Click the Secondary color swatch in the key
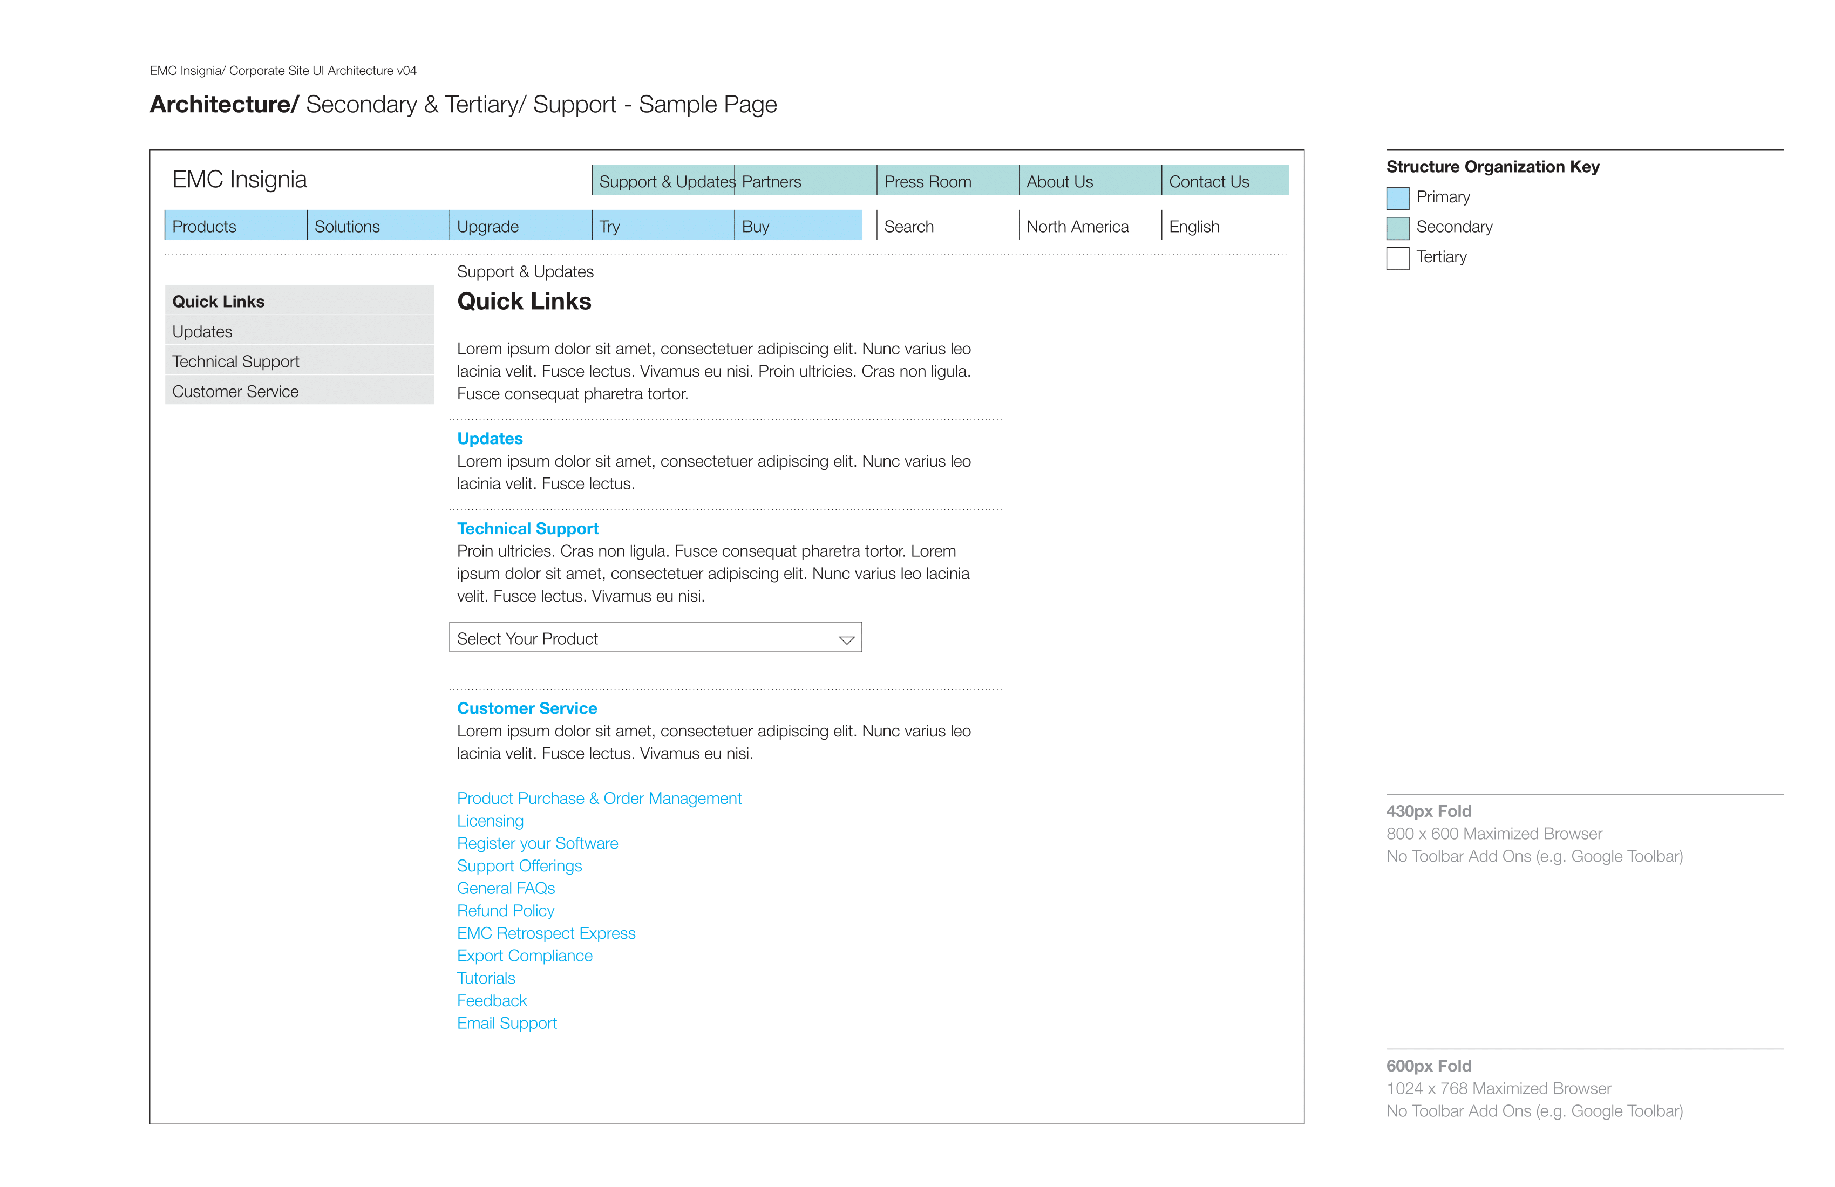1835x1187 pixels. [x=1397, y=228]
